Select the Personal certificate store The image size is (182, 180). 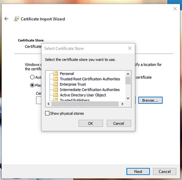pos(67,74)
